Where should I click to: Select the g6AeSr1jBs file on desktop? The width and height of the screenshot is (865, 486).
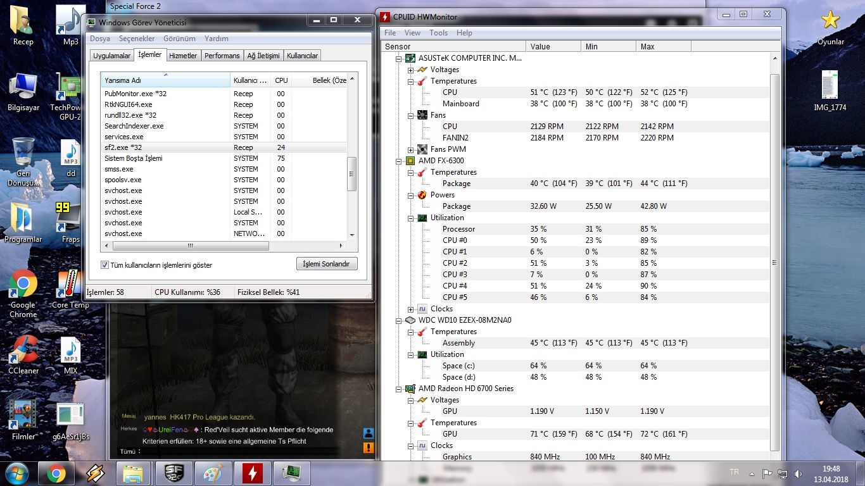pos(70,421)
